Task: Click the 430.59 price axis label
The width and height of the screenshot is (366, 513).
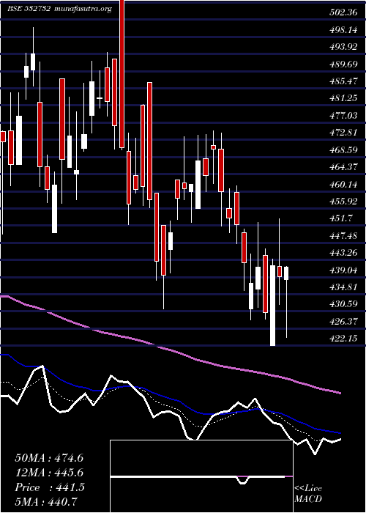Action: coord(343,304)
